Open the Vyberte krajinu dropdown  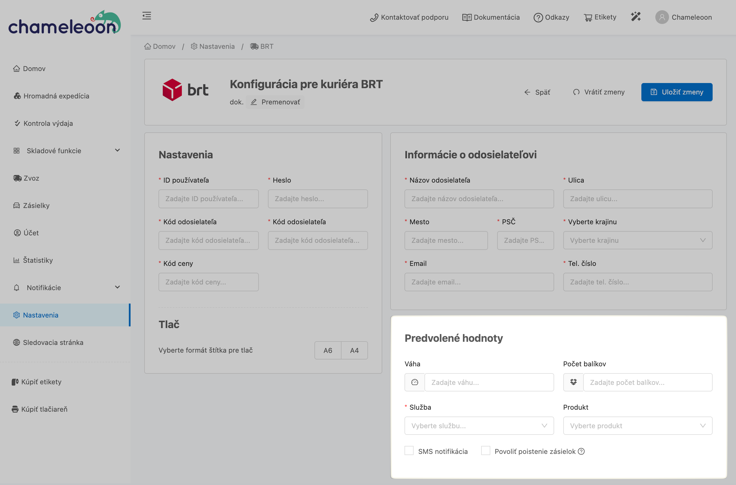(x=637, y=241)
